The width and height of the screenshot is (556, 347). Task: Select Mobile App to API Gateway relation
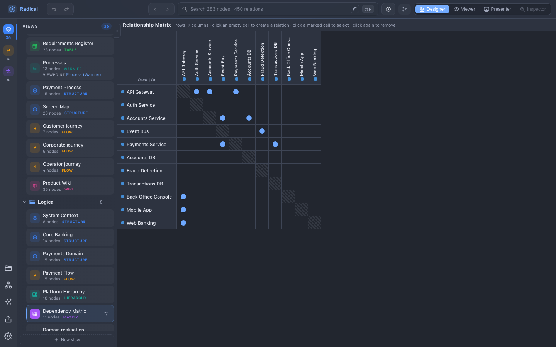pyautogui.click(x=183, y=210)
